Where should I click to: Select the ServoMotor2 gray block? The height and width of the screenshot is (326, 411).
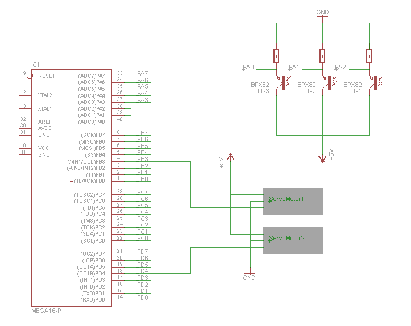point(293,240)
